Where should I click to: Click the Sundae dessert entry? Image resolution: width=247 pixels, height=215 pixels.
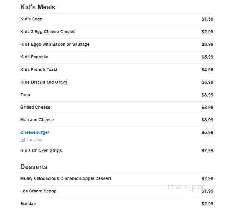(x=28, y=204)
